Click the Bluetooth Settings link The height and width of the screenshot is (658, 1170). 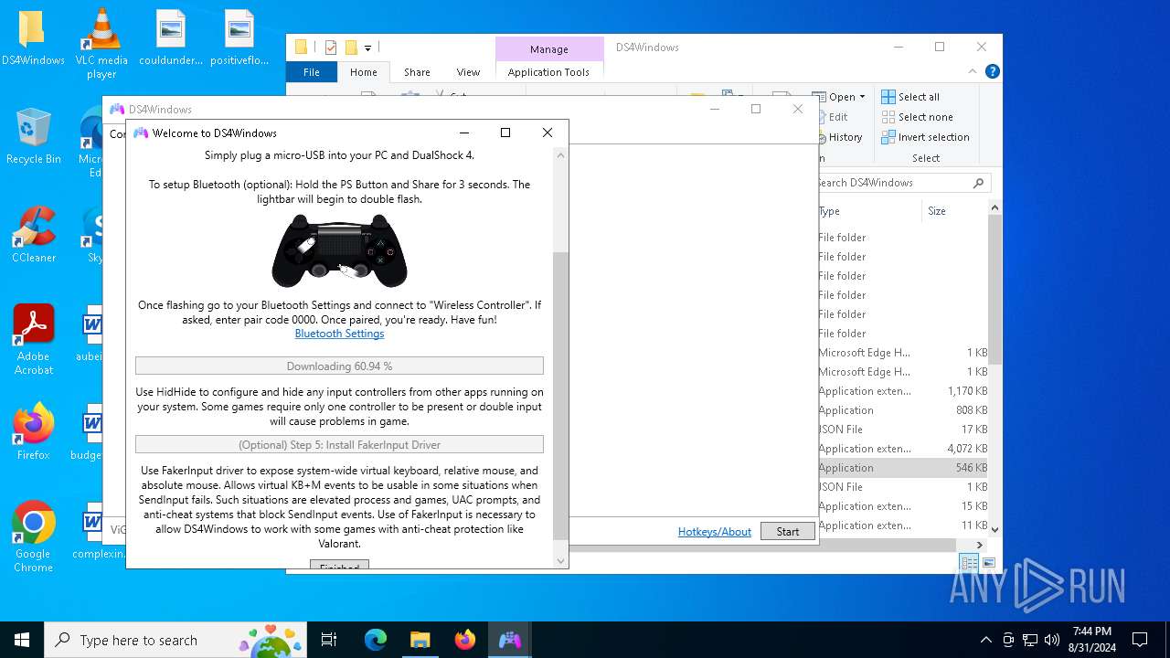(x=339, y=334)
